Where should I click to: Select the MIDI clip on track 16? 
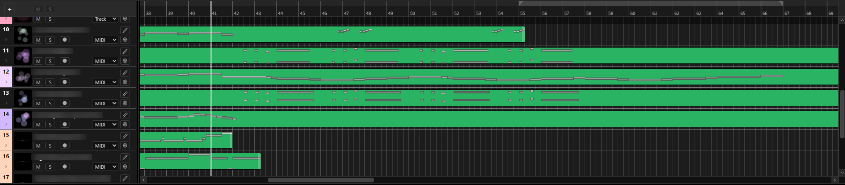point(200,161)
